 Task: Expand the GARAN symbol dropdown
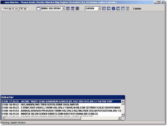pos(99,9)
